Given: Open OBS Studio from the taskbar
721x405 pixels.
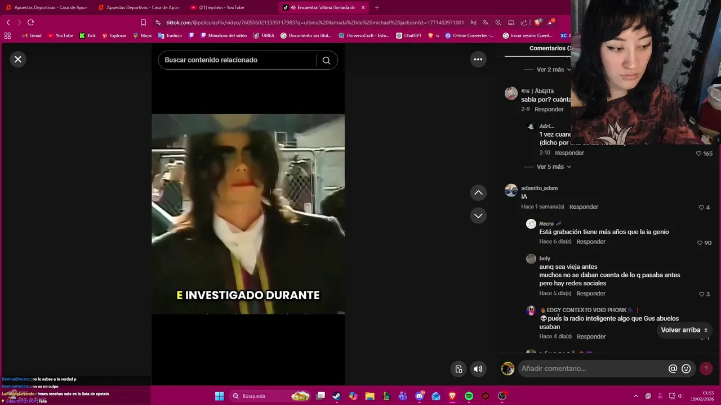Looking at the screenshot, I should click(502, 396).
